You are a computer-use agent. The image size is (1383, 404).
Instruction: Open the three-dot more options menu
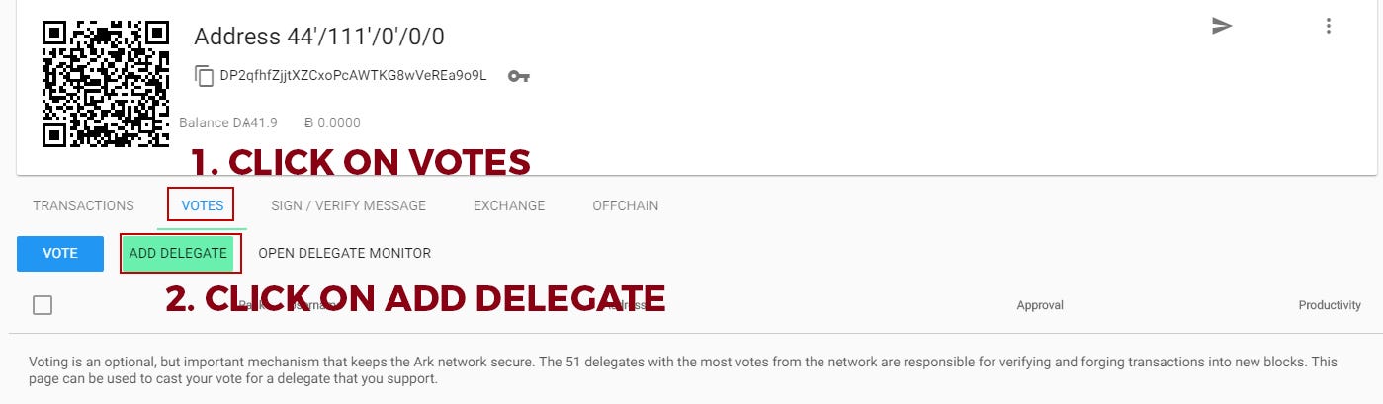tap(1329, 27)
